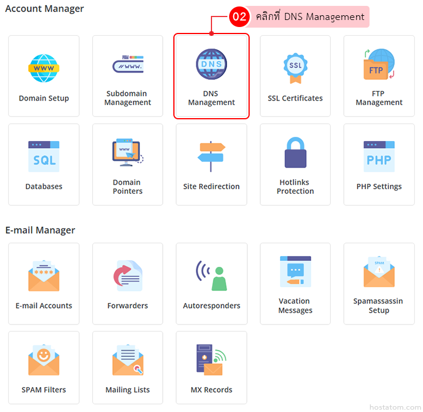
Task: Click the Domain Setup www globe icon
Action: pos(44,68)
